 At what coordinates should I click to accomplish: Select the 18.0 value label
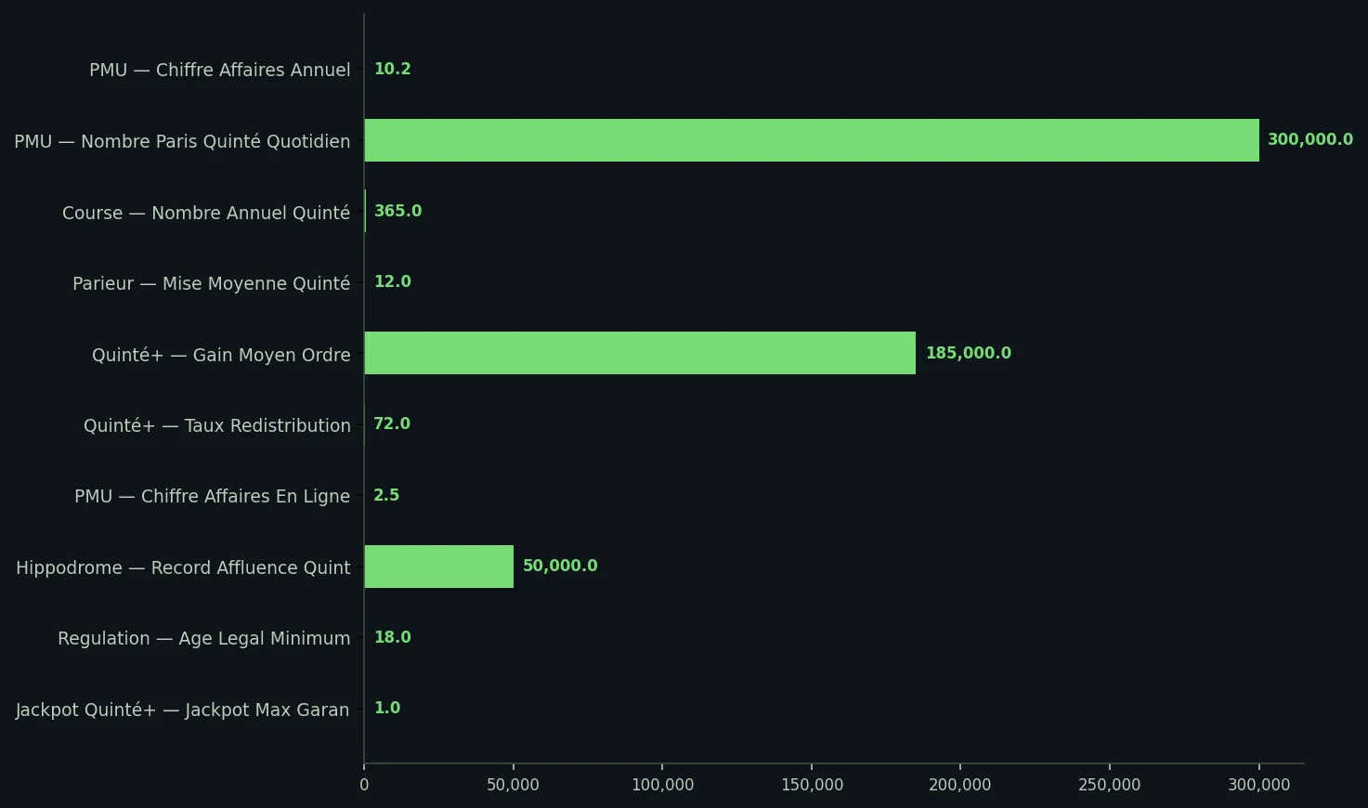(x=393, y=637)
